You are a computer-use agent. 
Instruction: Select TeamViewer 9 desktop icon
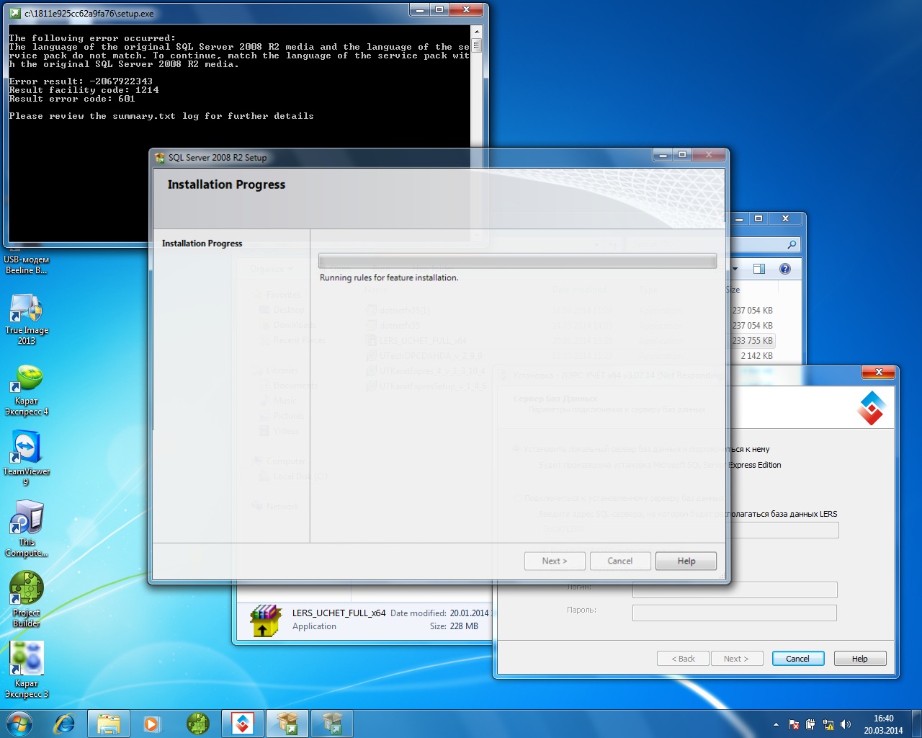coord(27,459)
